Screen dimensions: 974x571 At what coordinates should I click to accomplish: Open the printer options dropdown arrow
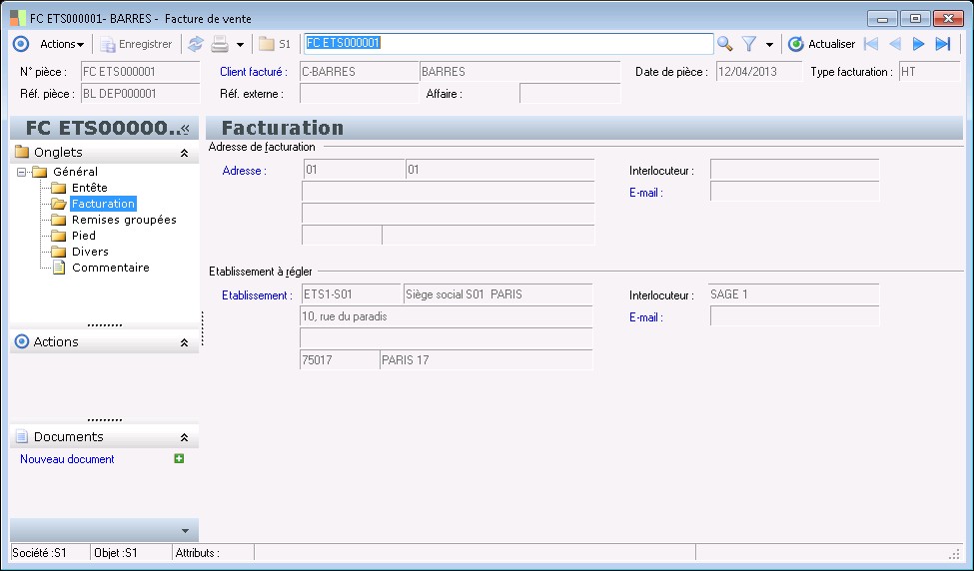(240, 45)
